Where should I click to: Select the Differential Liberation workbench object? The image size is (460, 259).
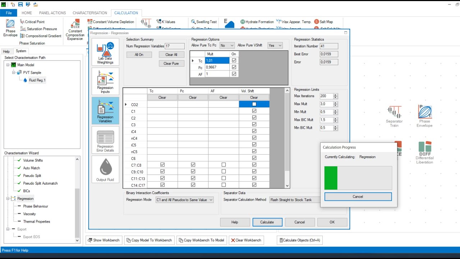pyautogui.click(x=424, y=153)
